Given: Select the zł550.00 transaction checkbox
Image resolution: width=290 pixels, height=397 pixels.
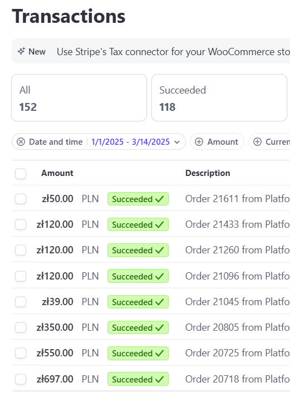Looking at the screenshot, I should (x=21, y=353).
